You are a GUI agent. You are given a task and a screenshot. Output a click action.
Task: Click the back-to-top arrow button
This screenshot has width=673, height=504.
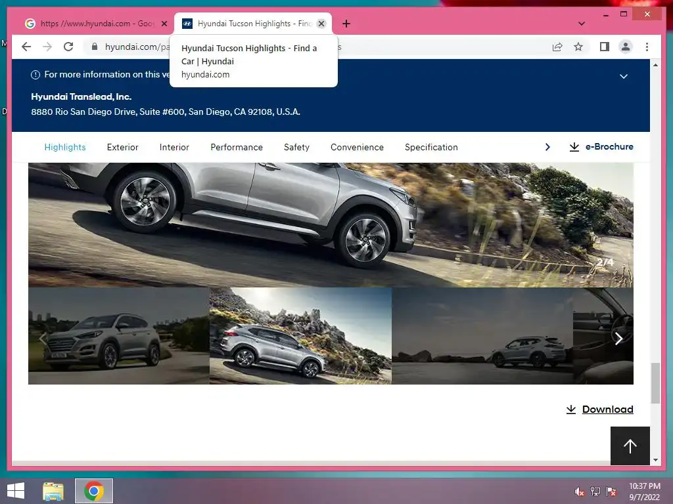click(630, 446)
